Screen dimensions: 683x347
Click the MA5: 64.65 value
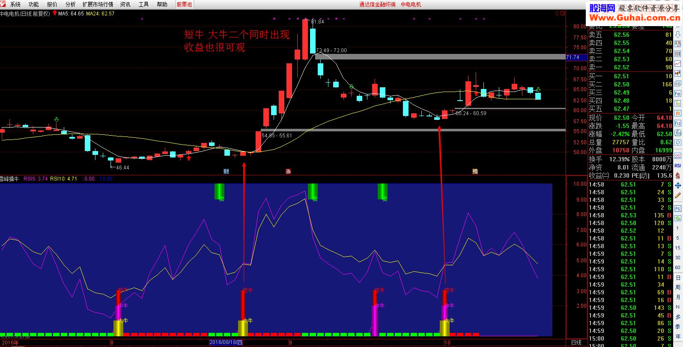71,14
